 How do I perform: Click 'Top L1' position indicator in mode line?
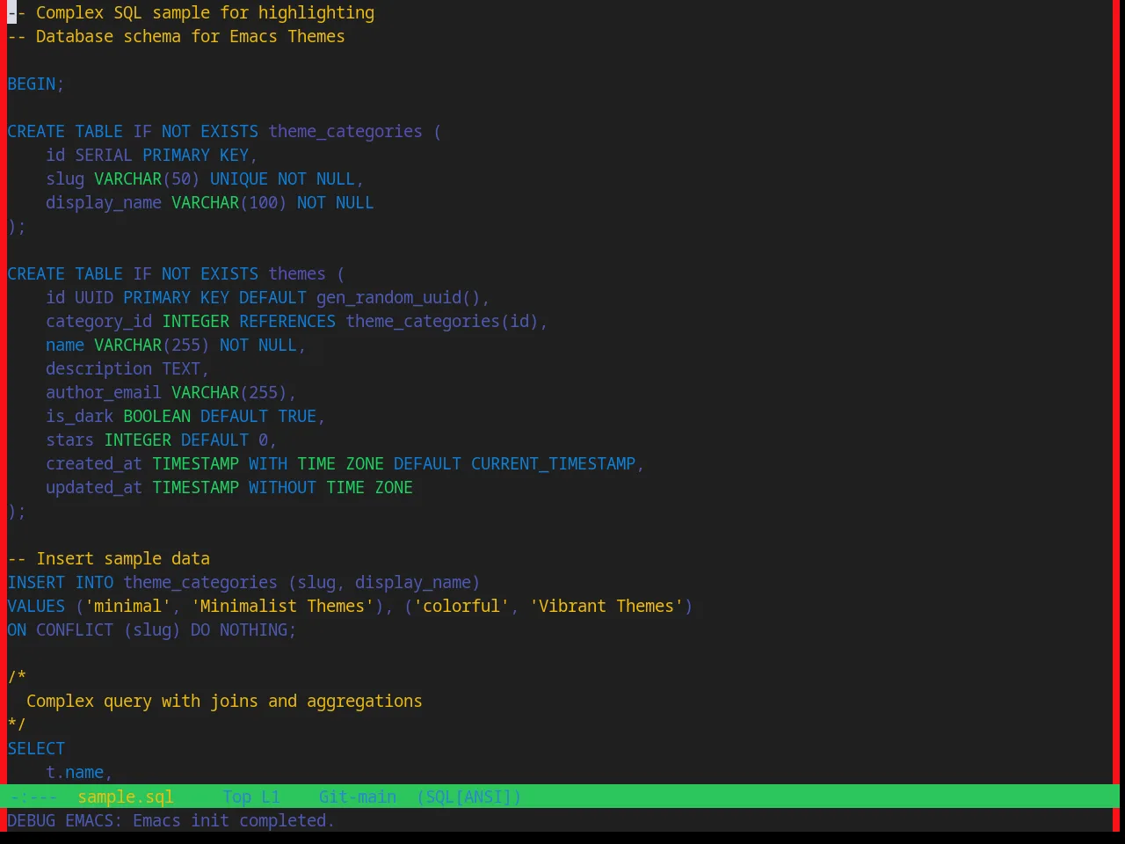pyautogui.click(x=251, y=797)
